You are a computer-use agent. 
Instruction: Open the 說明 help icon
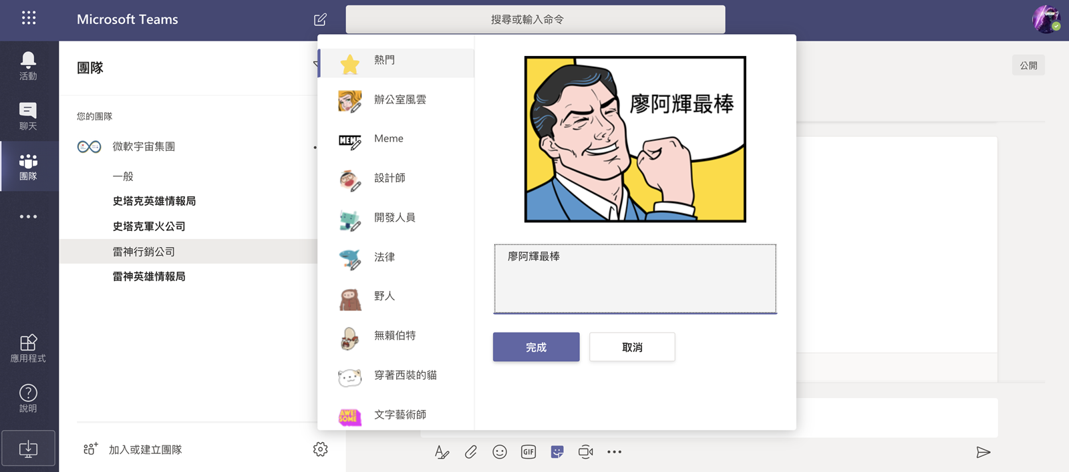28,399
